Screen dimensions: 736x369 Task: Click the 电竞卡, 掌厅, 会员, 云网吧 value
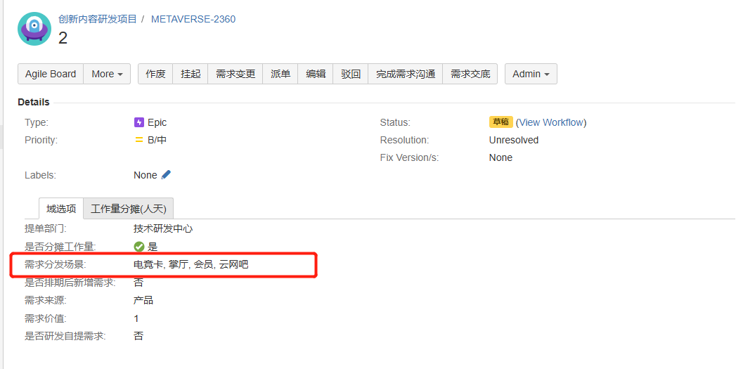click(191, 264)
